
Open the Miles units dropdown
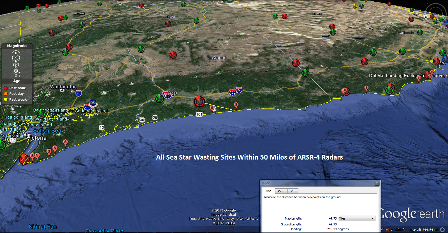[x=356, y=218]
